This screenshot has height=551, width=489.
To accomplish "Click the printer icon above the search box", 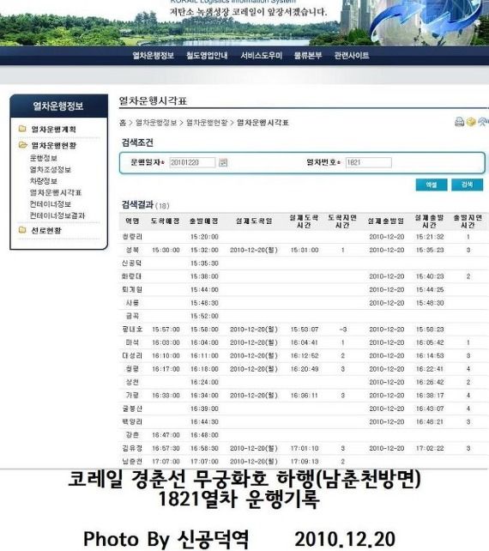I will [459, 122].
